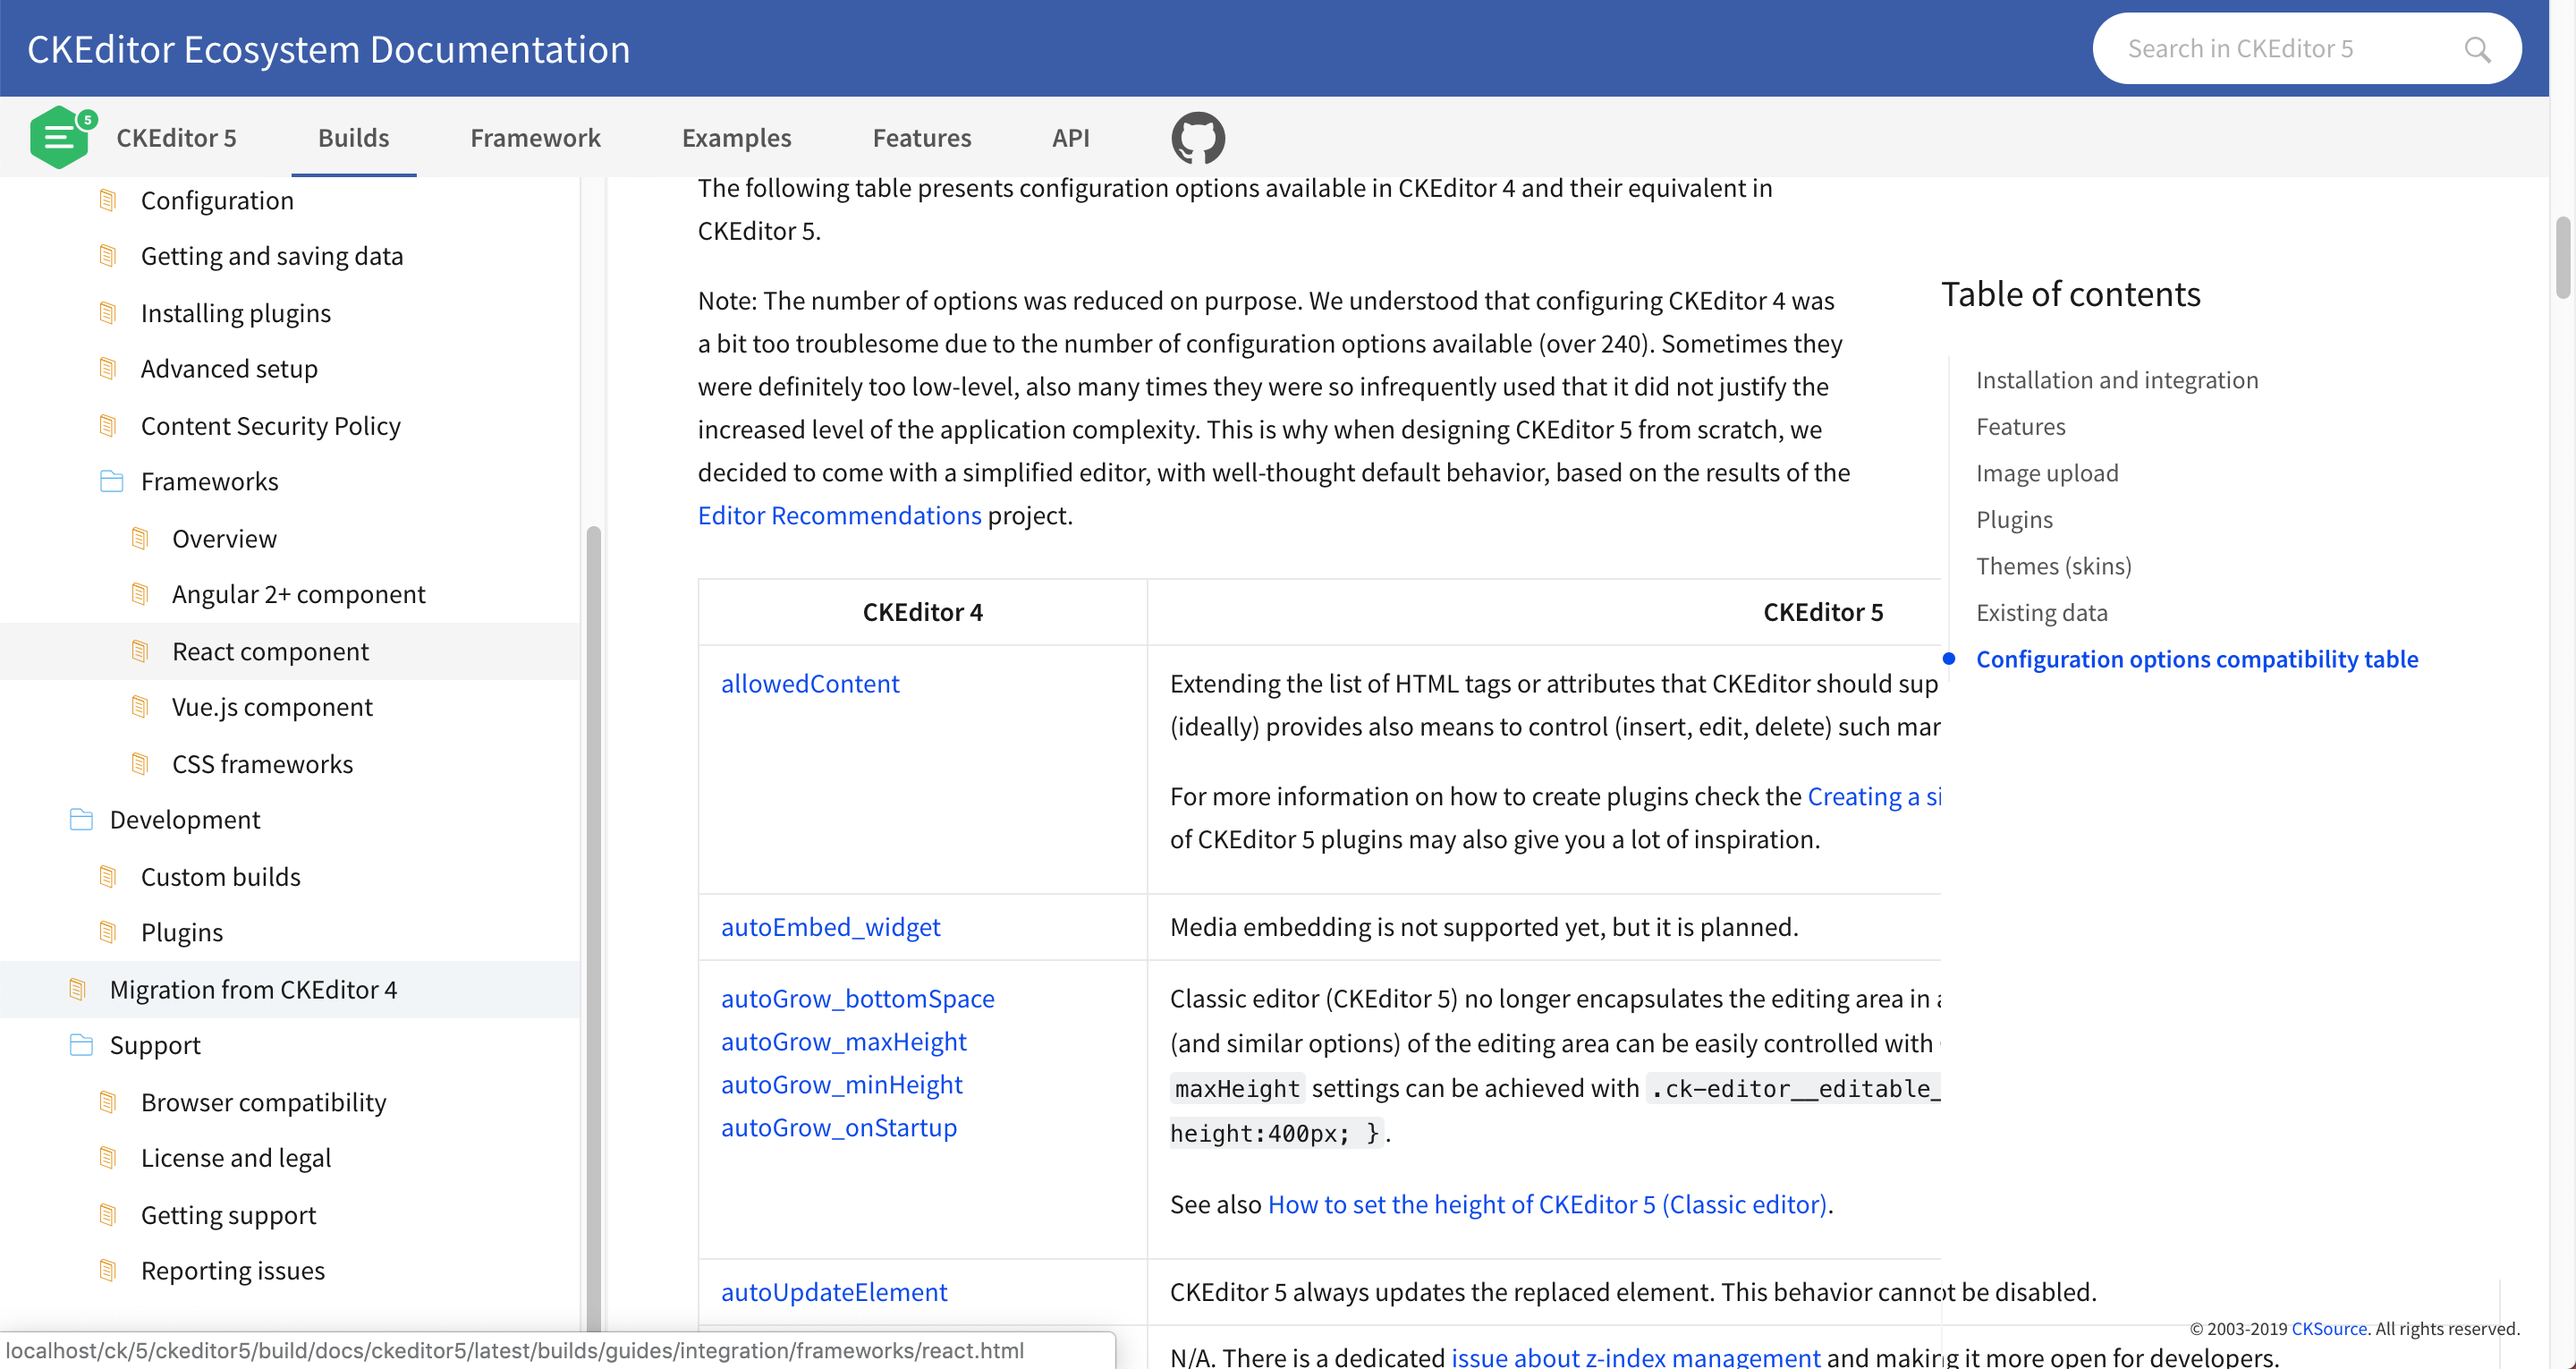Click the document icon beside React component
Viewport: 2576px width, 1369px height.
click(x=140, y=650)
